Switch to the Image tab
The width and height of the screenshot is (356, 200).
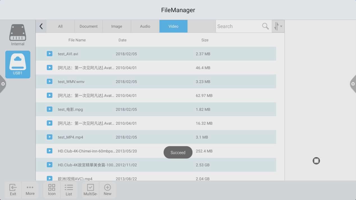117,26
